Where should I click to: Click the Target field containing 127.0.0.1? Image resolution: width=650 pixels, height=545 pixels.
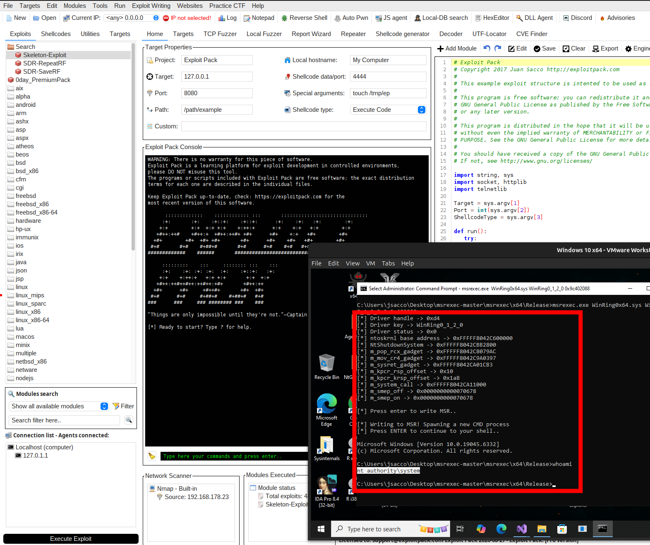click(x=217, y=77)
